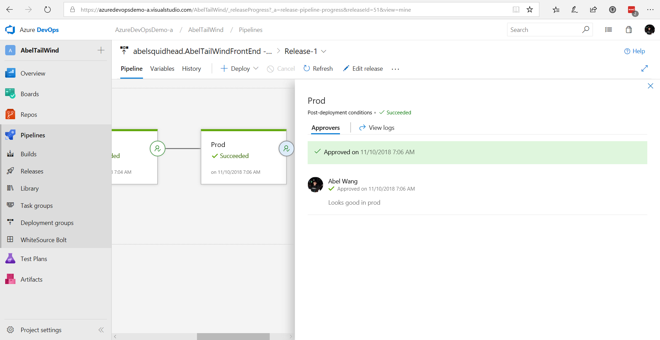Image resolution: width=660 pixels, height=340 pixels.
Task: Click the search magnifier icon
Action: [x=585, y=30]
